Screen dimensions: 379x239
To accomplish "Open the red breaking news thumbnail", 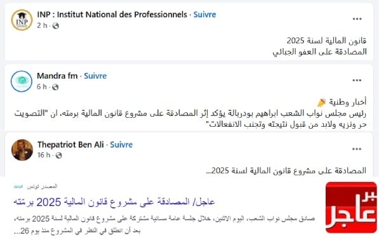I will coord(351,207).
